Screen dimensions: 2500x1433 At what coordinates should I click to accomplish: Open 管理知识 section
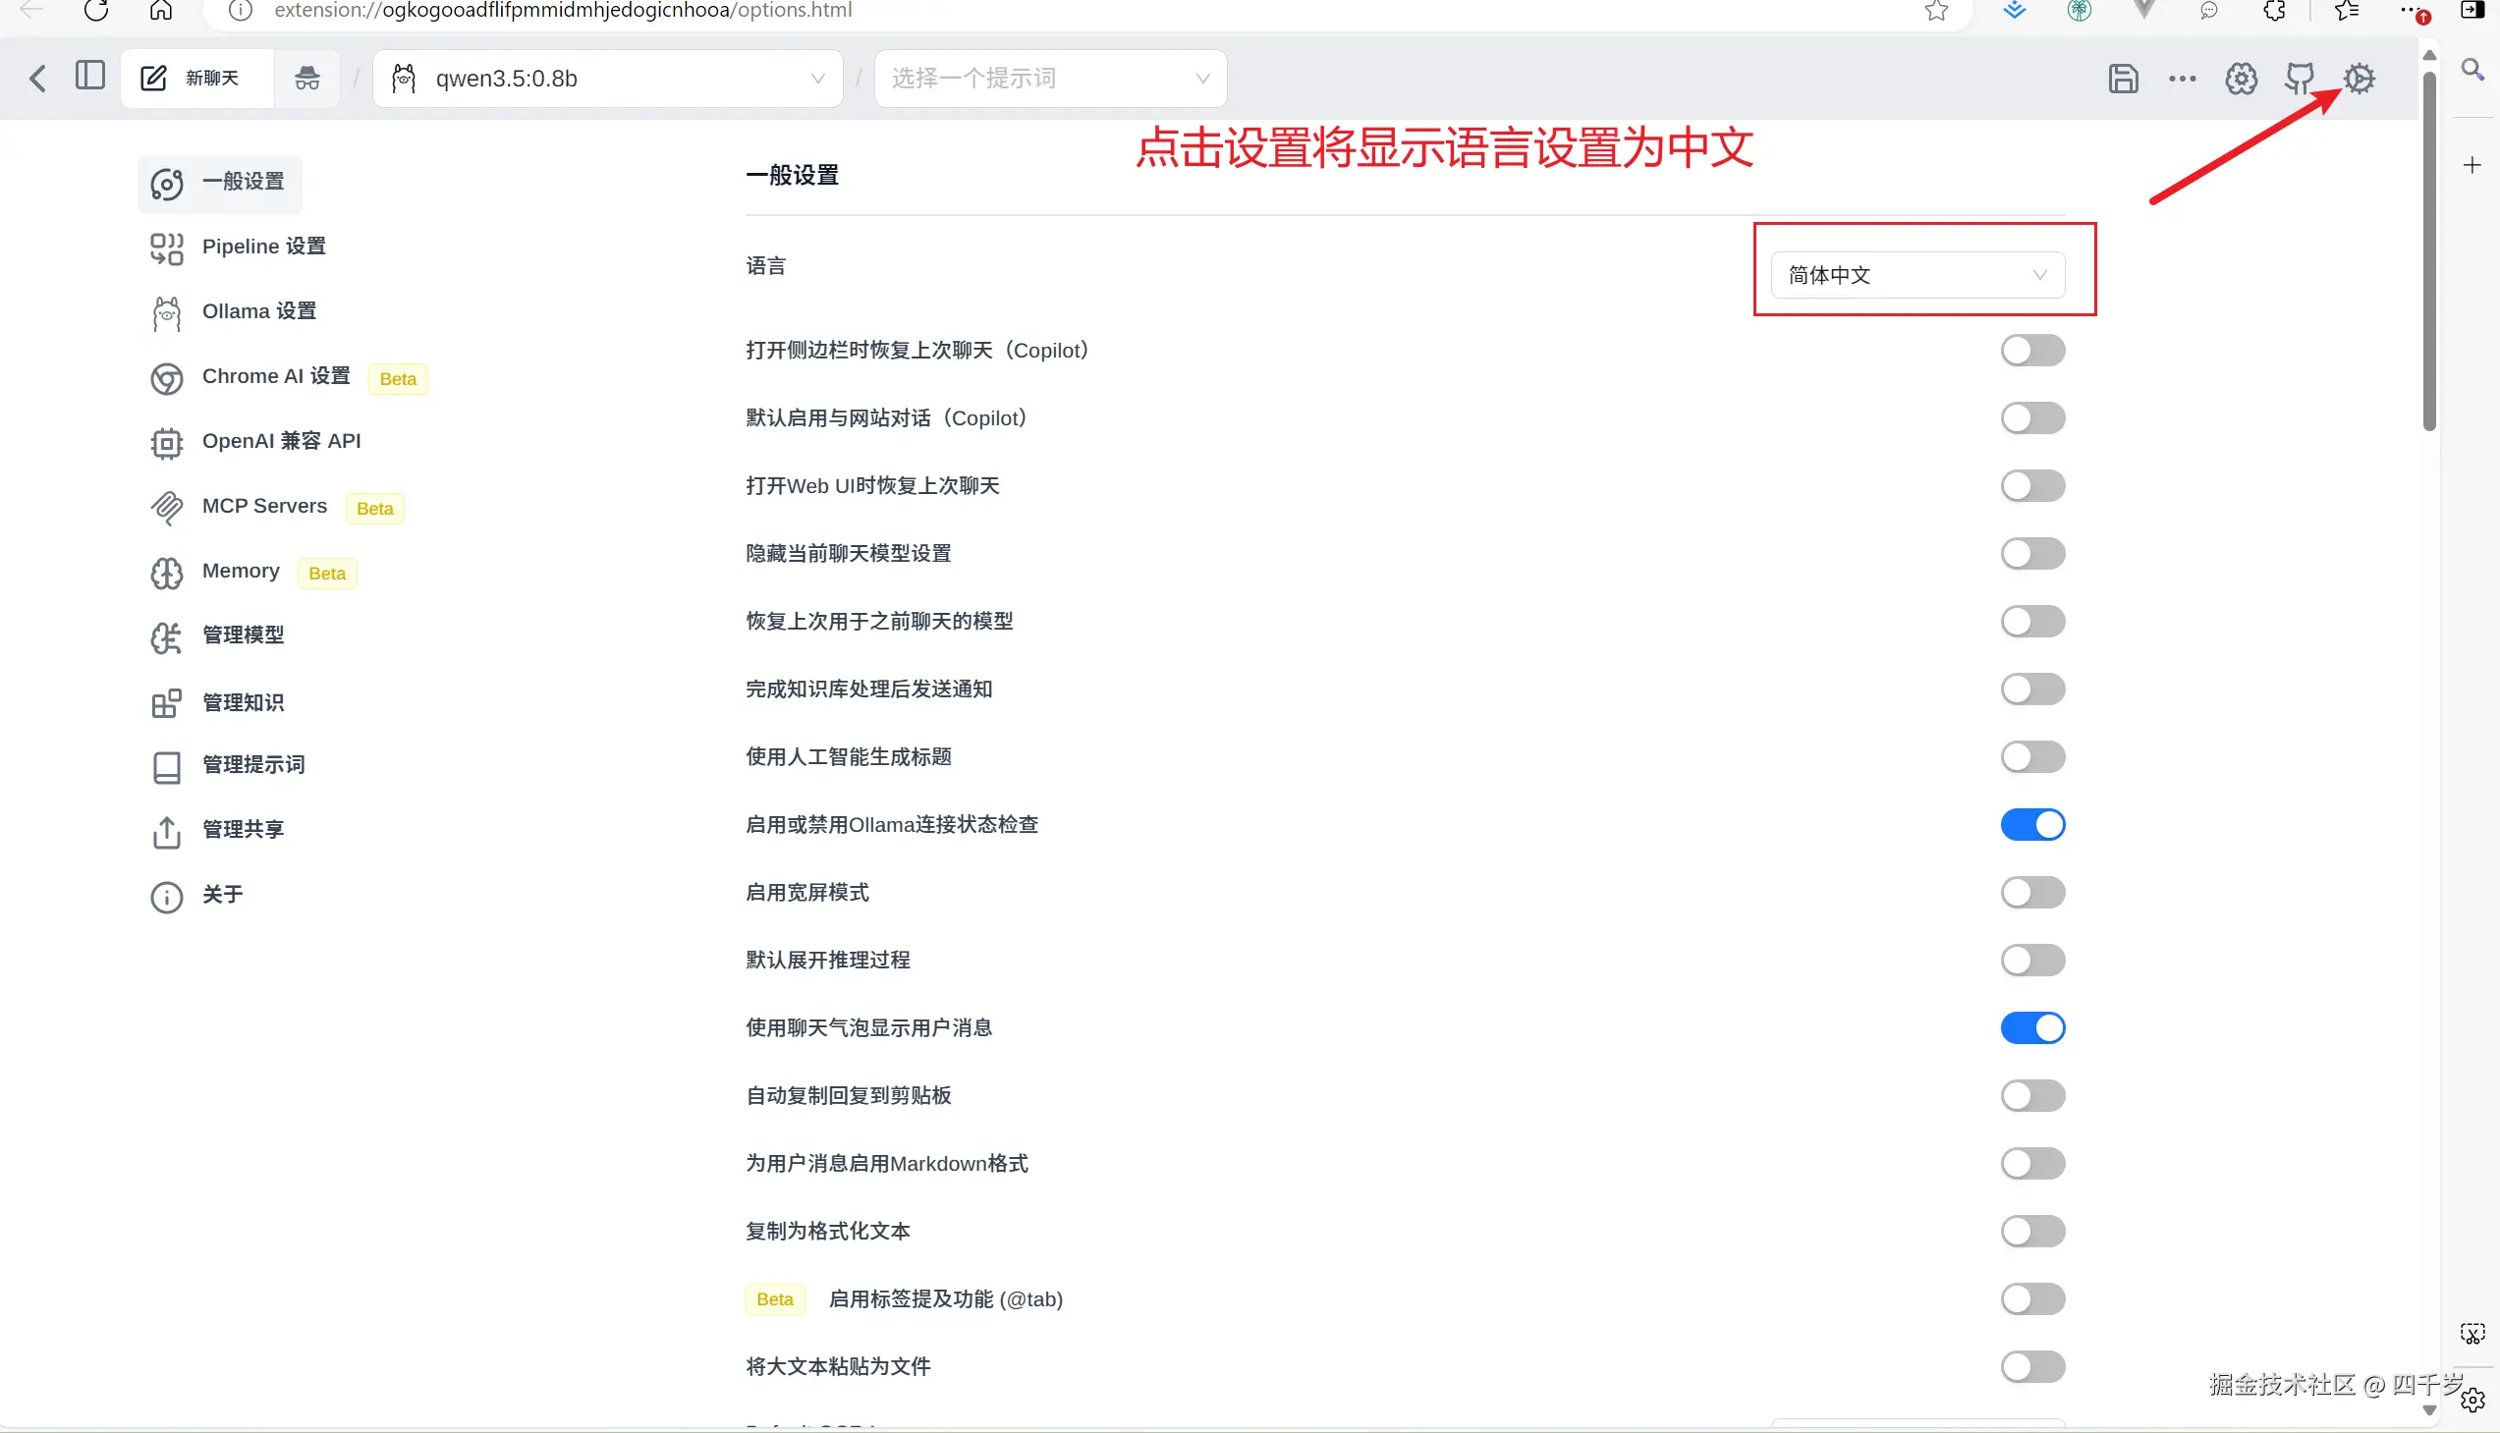tap(243, 702)
